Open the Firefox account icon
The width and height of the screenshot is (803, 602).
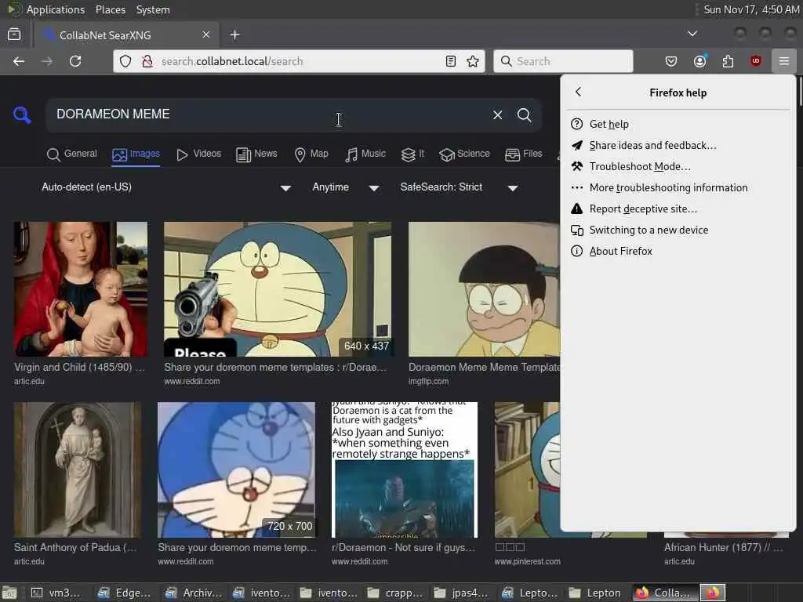699,61
